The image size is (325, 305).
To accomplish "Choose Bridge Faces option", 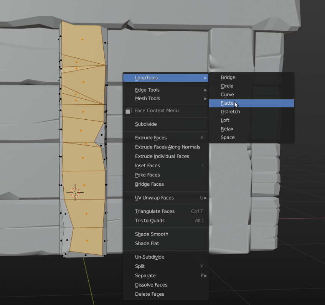I will pos(166,184).
